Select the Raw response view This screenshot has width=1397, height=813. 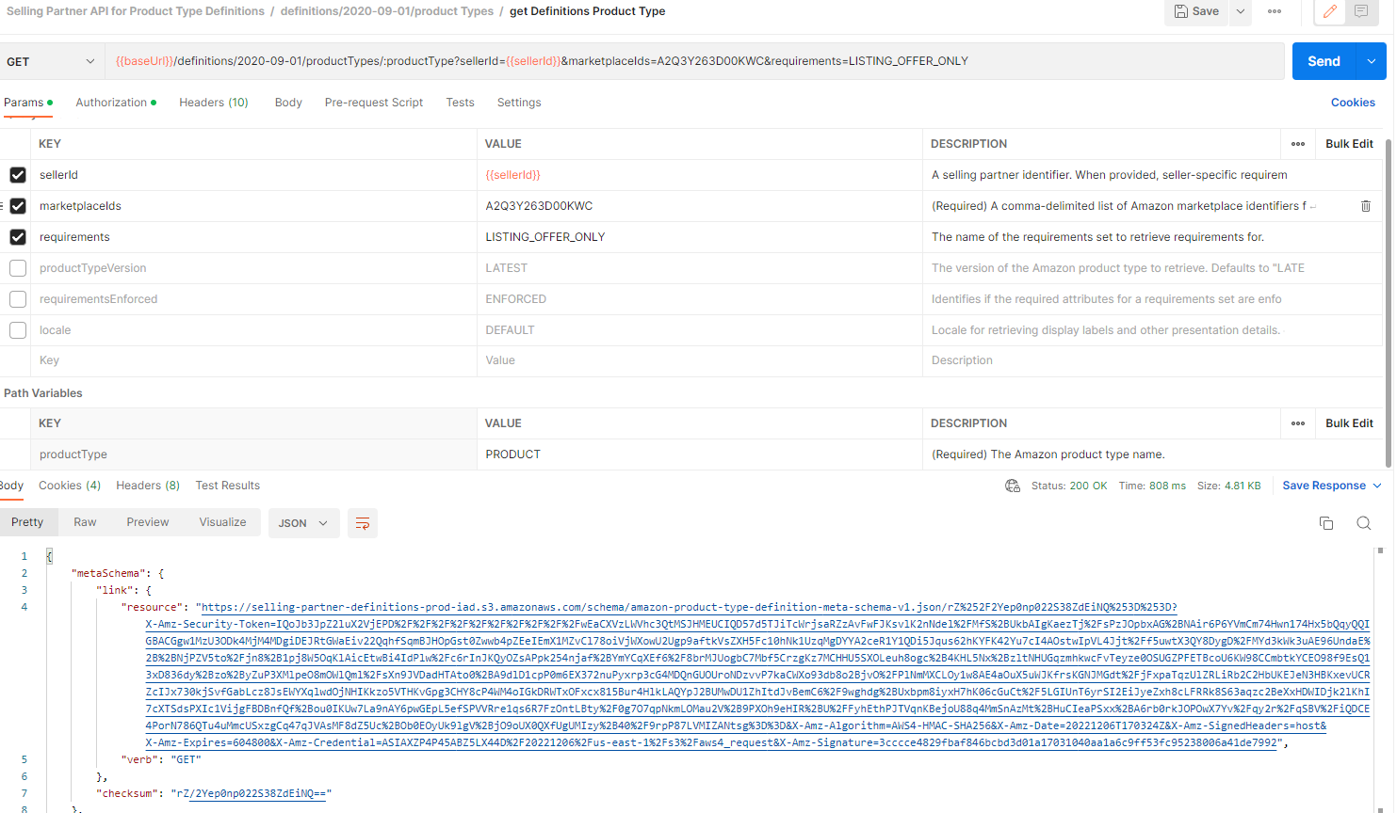click(x=85, y=522)
